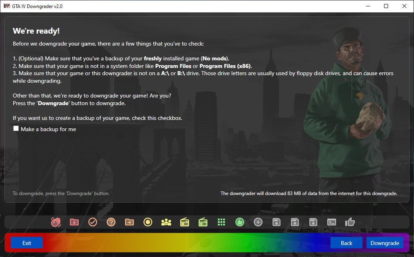This screenshot has width=414, height=257.
Task: Click the yellow people group icon
Action: 166,222
